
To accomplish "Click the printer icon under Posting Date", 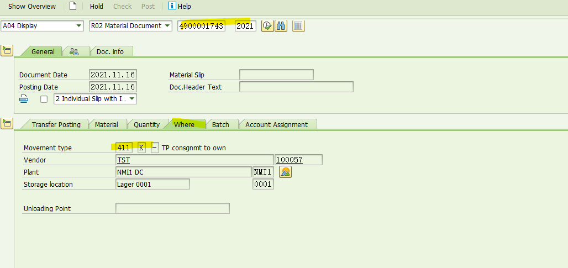I will pos(24,98).
